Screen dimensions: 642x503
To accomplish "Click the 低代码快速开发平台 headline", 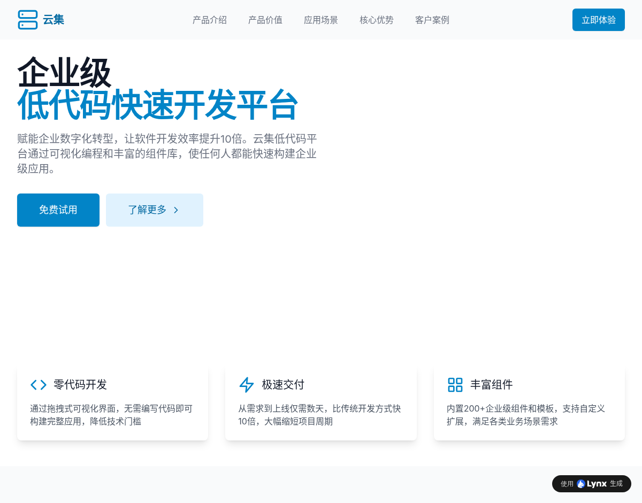I will pyautogui.click(x=158, y=105).
